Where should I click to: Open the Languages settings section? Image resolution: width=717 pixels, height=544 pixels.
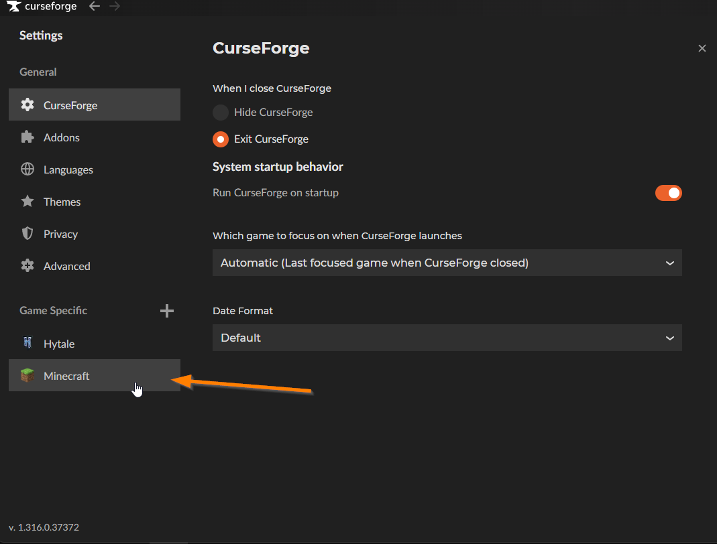(x=94, y=169)
